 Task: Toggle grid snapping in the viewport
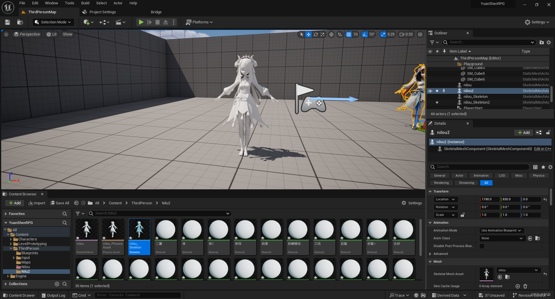click(x=349, y=34)
